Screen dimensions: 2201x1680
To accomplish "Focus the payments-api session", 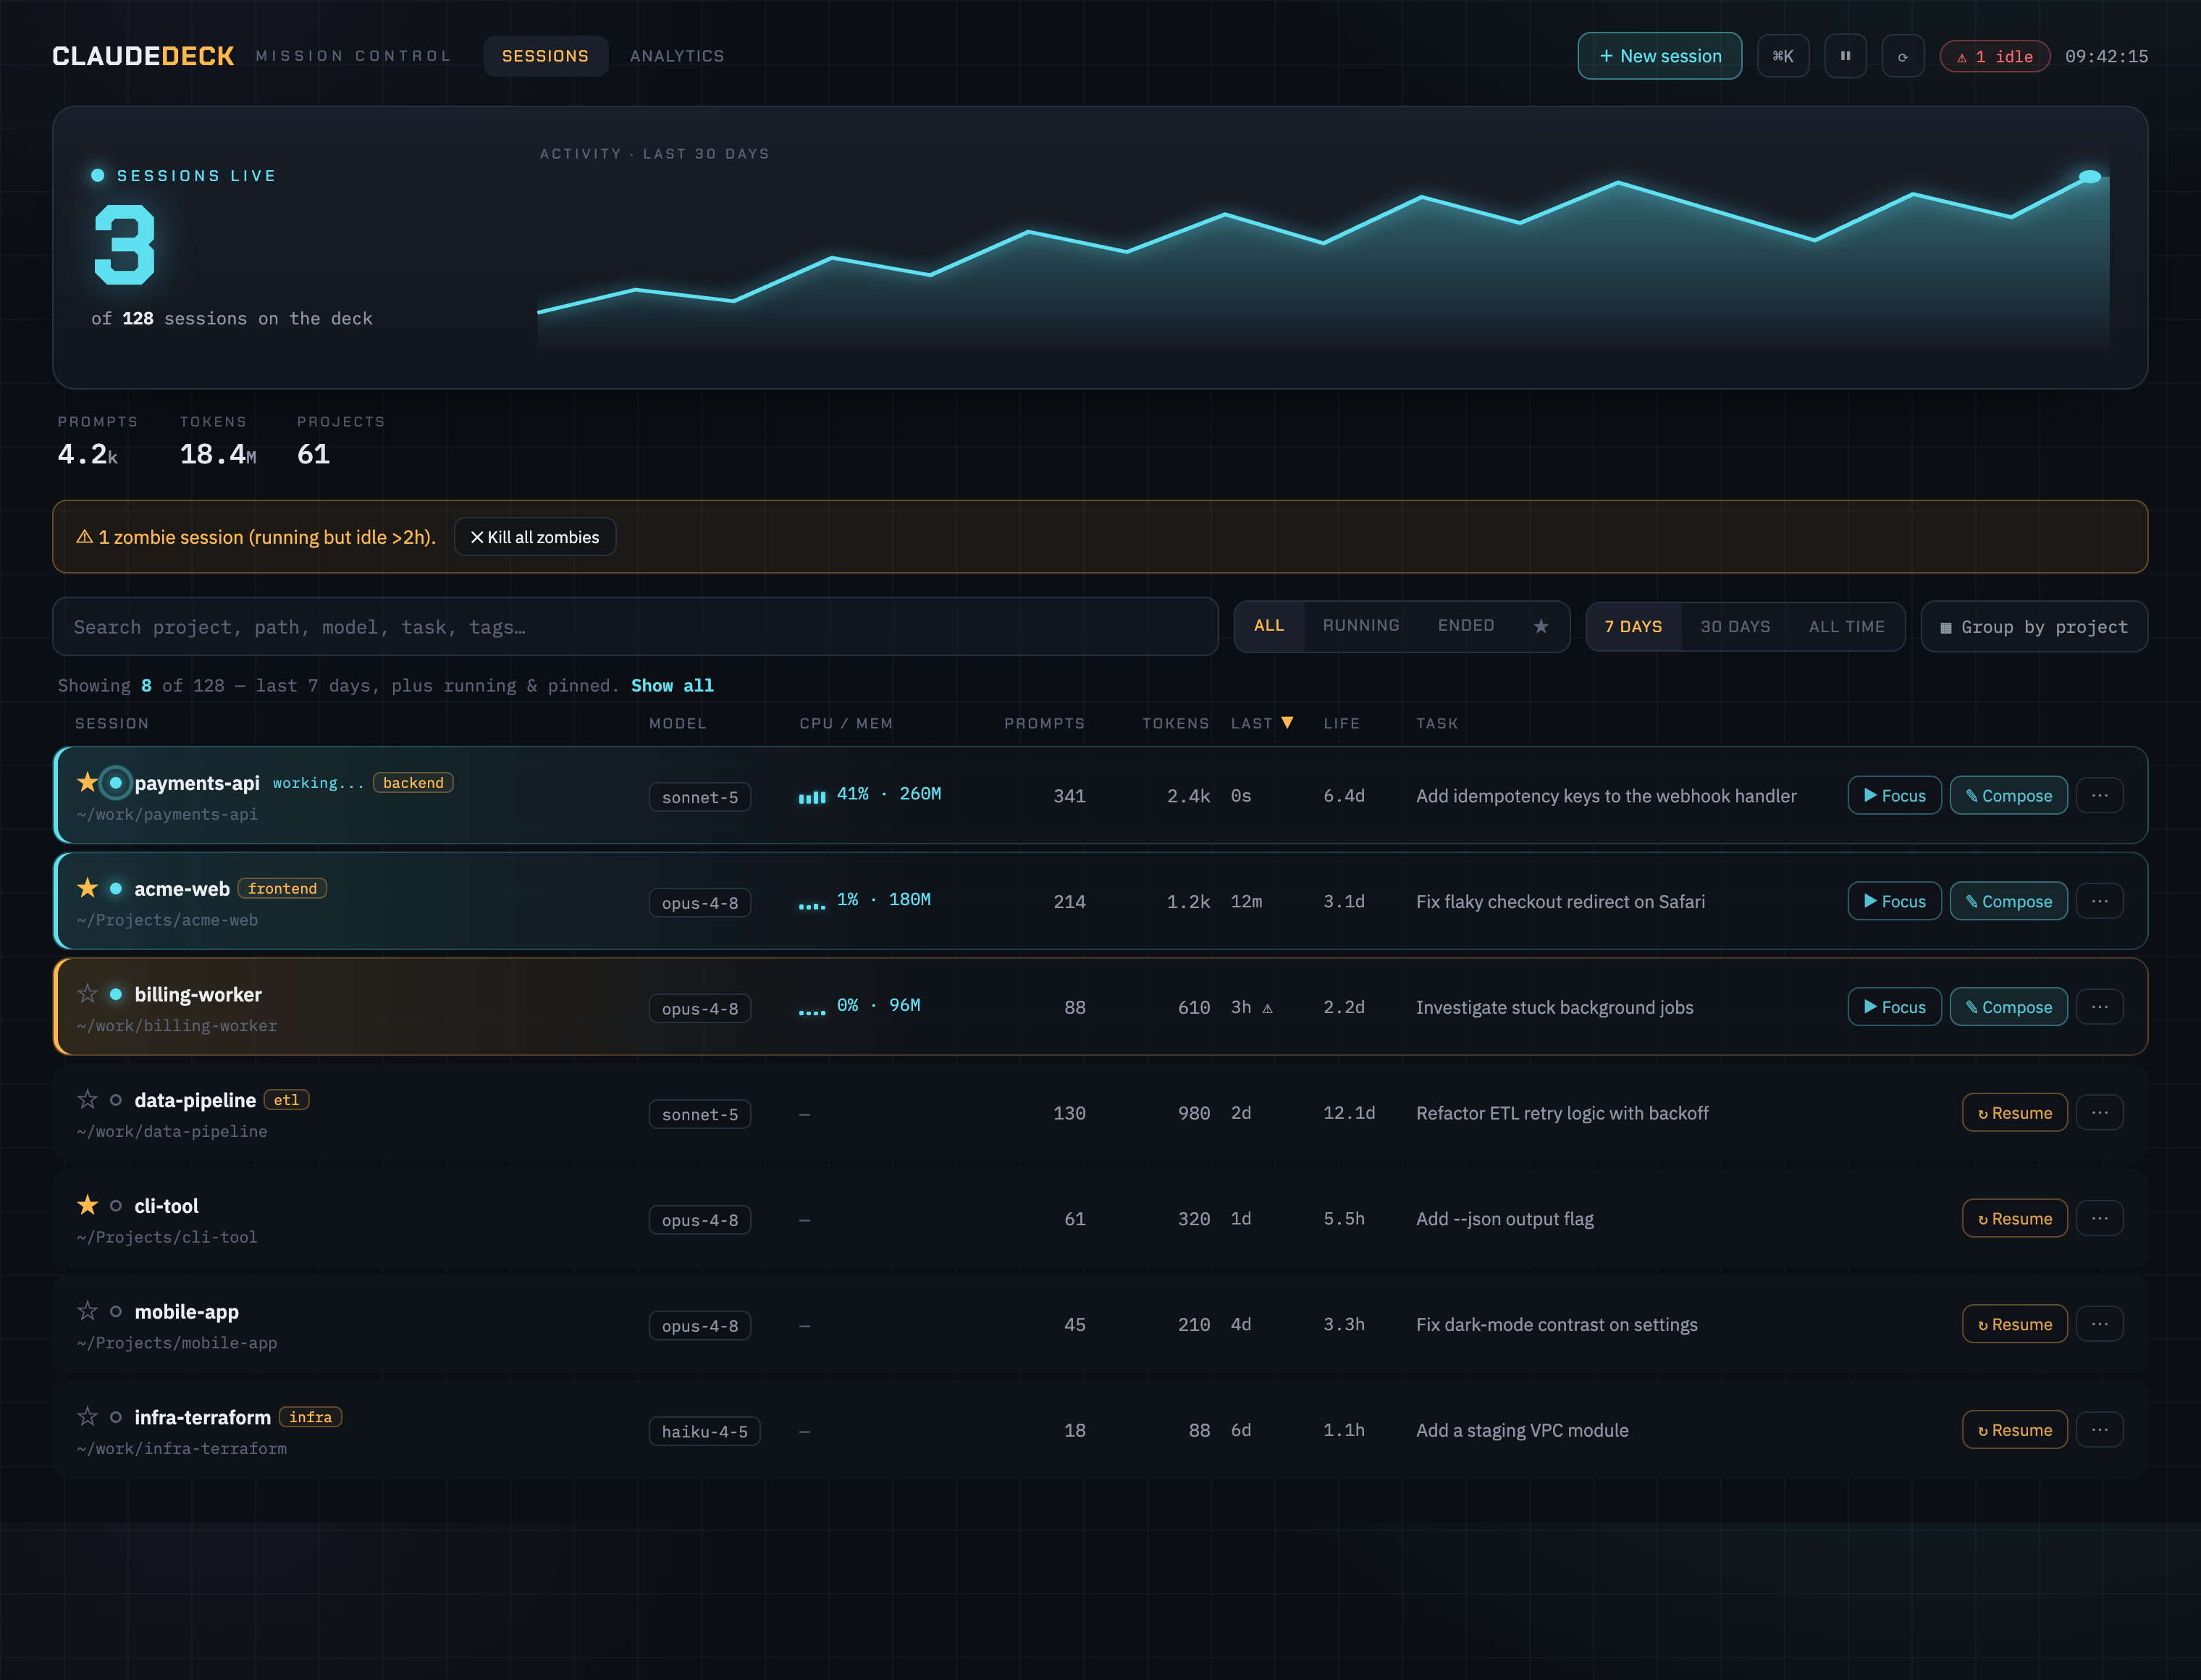I will click(x=1894, y=795).
